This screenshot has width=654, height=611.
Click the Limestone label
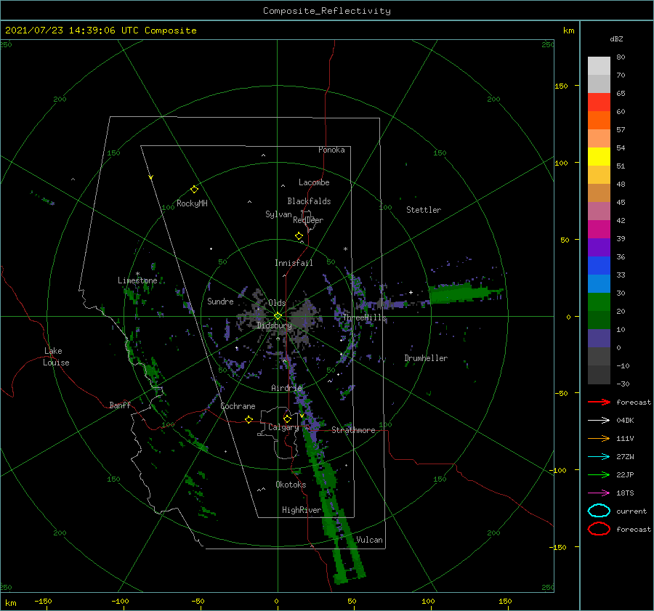(137, 280)
